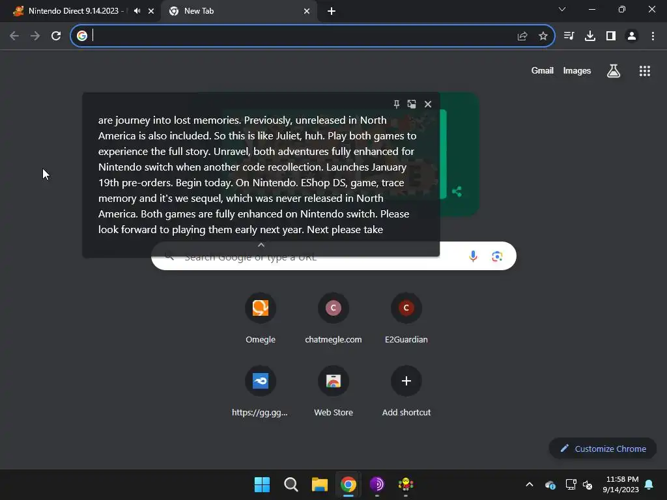
Task: Bookmark this tab with the star
Action: [543, 36]
